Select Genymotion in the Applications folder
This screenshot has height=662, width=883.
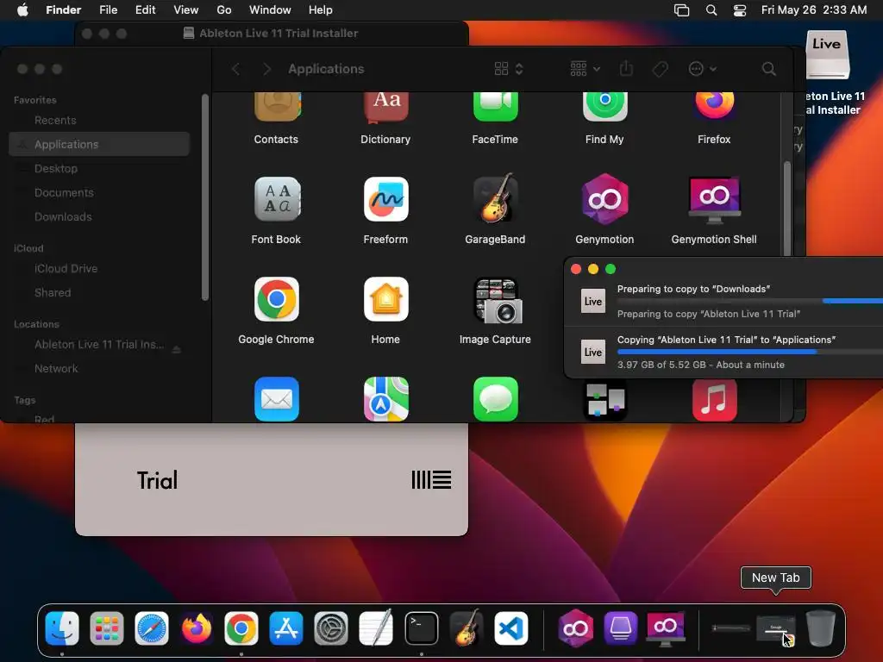click(x=604, y=199)
